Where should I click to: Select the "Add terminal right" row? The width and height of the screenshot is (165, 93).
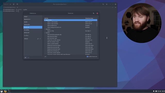point(70,38)
